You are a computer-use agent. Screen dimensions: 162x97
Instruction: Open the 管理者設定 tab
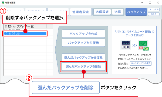coord(81,12)
